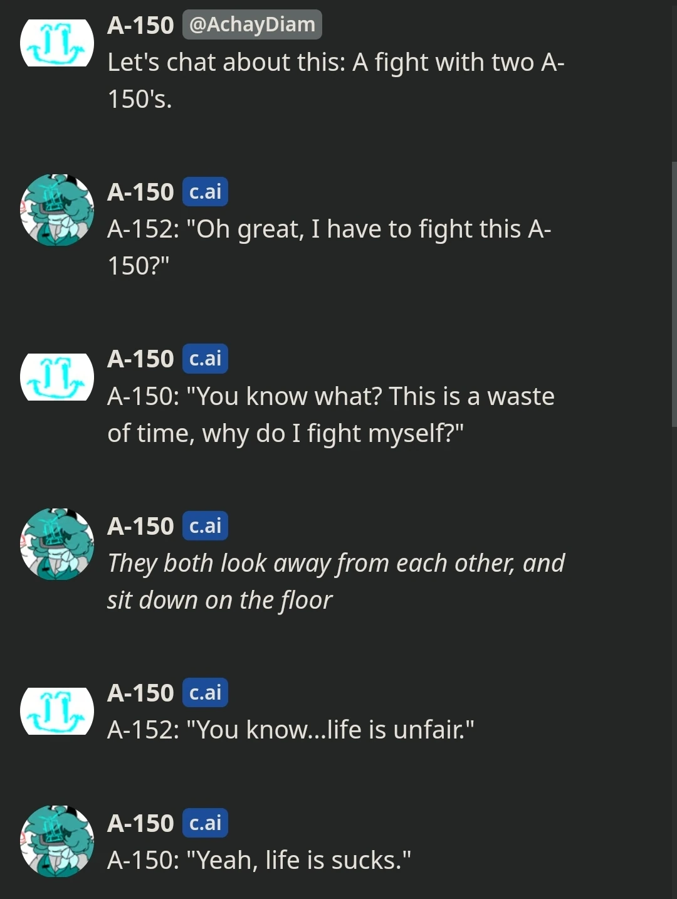Tap the c.ai badge above the "life is unfair" message
Image resolution: width=677 pixels, height=899 pixels.
205,693
